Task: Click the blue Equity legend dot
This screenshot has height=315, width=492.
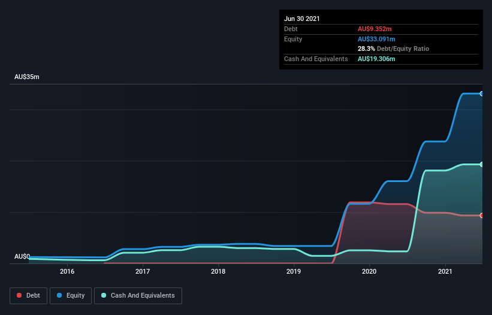Action: click(59, 295)
